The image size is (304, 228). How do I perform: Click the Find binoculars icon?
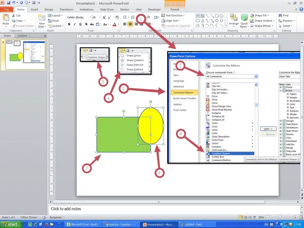279,15
